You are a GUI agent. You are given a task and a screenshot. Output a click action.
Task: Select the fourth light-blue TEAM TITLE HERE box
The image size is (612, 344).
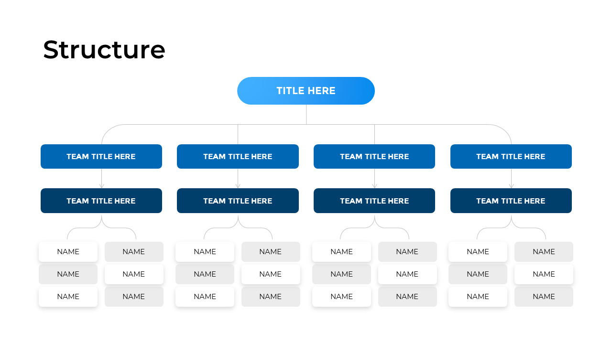coord(511,156)
